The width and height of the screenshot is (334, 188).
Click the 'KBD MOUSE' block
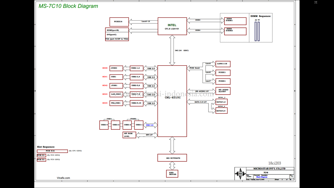coord(172,173)
